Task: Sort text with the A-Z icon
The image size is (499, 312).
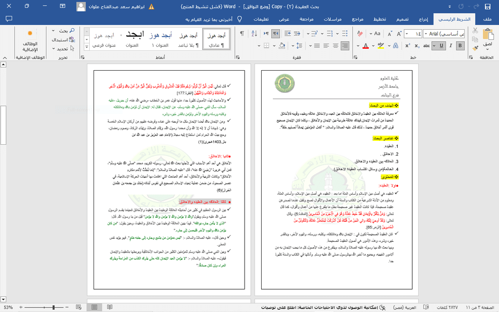Action: (x=254, y=34)
